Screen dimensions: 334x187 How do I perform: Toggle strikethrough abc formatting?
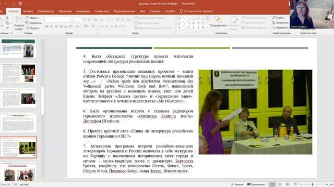[x=66, y=26]
